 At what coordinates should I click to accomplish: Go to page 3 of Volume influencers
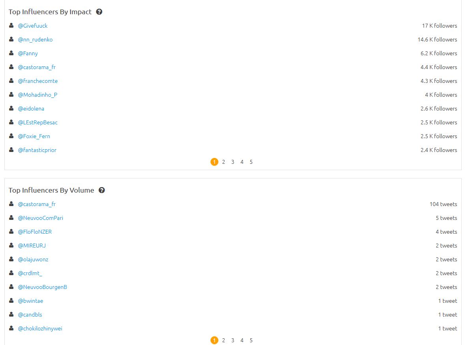pyautogui.click(x=233, y=340)
